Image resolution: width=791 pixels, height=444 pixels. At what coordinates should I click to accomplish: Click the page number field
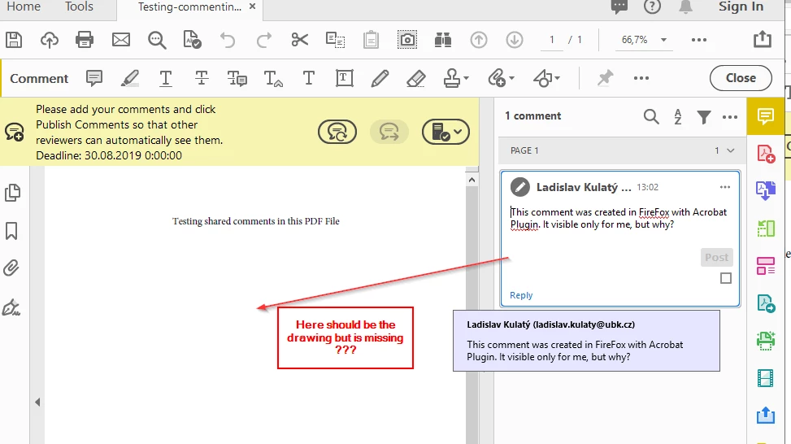pyautogui.click(x=552, y=40)
